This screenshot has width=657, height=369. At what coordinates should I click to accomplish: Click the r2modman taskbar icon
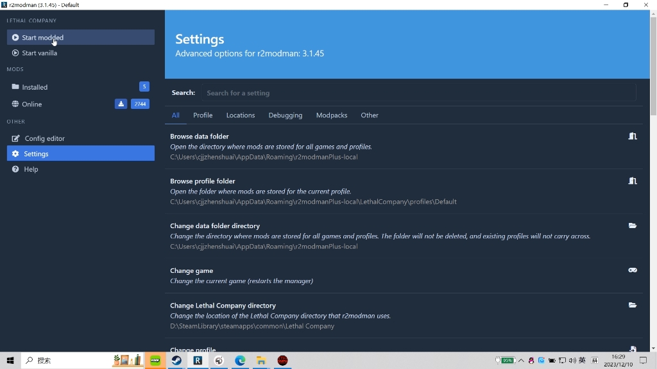(198, 360)
